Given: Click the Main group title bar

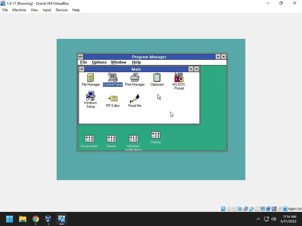Looking at the screenshot, I should (x=136, y=69).
